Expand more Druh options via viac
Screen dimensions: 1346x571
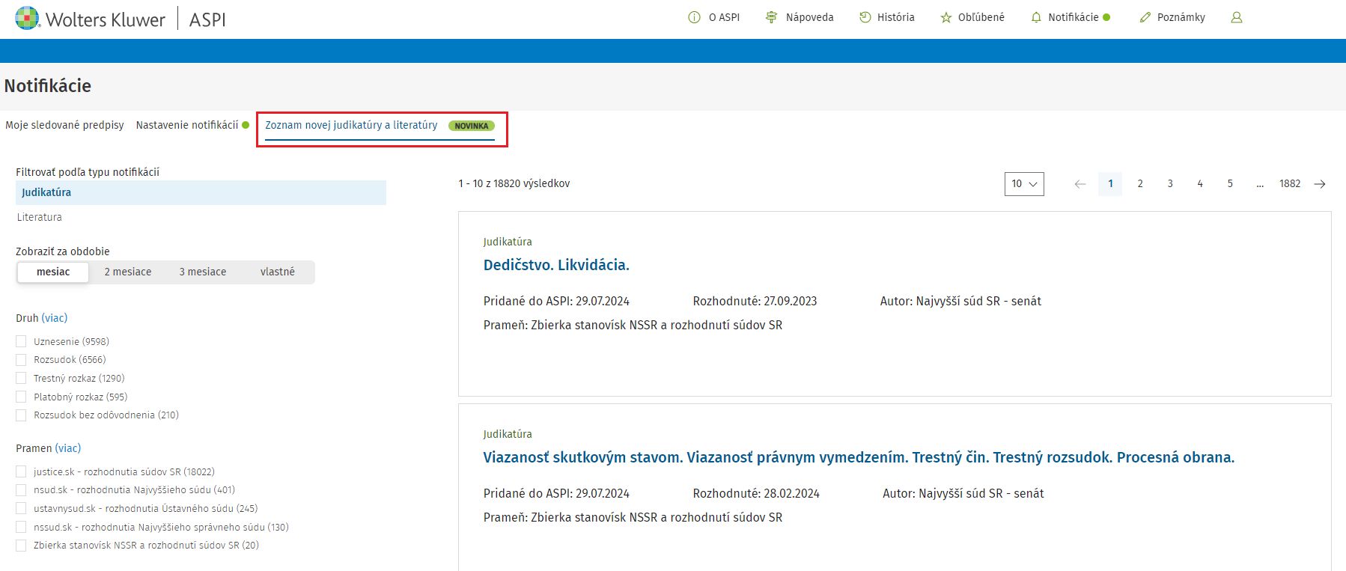coord(55,318)
